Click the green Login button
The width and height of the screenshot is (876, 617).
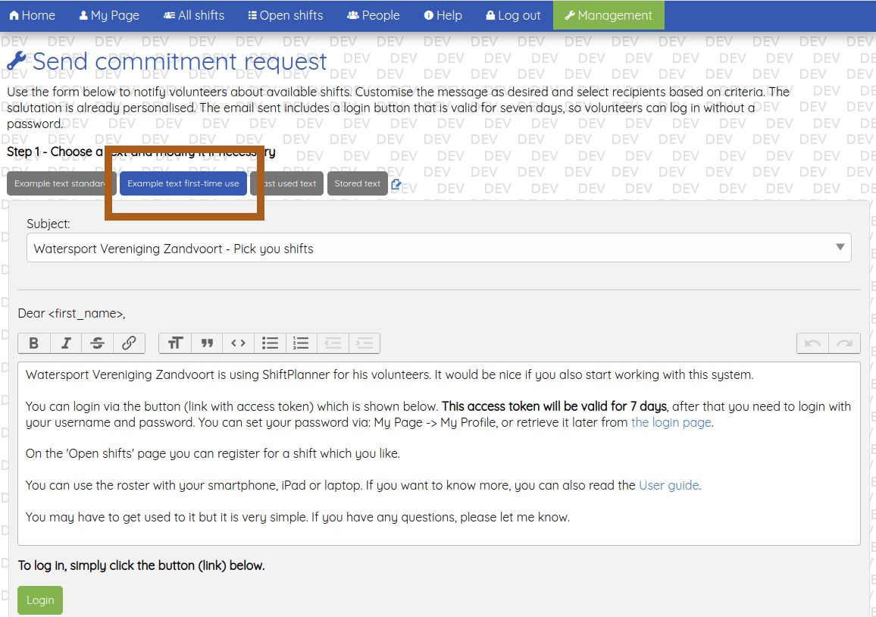[x=39, y=600]
